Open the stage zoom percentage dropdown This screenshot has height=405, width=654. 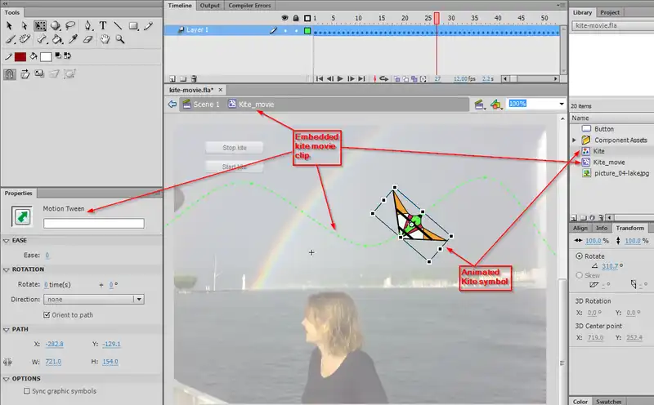click(x=561, y=105)
